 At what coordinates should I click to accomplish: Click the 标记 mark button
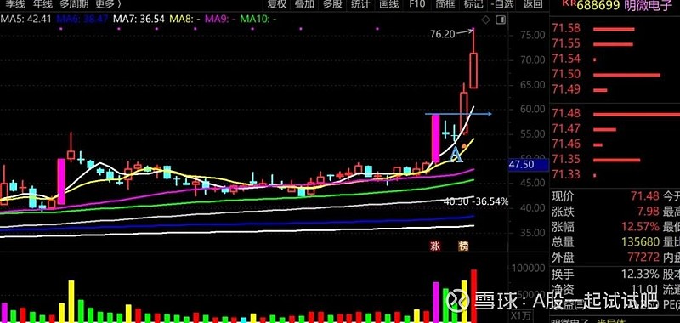pos(473,4)
